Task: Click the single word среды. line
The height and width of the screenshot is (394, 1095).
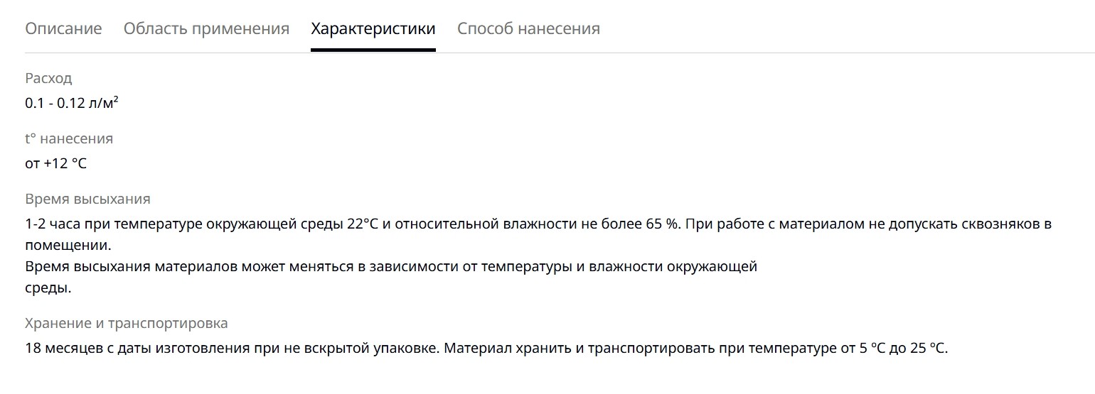Action: 48,288
